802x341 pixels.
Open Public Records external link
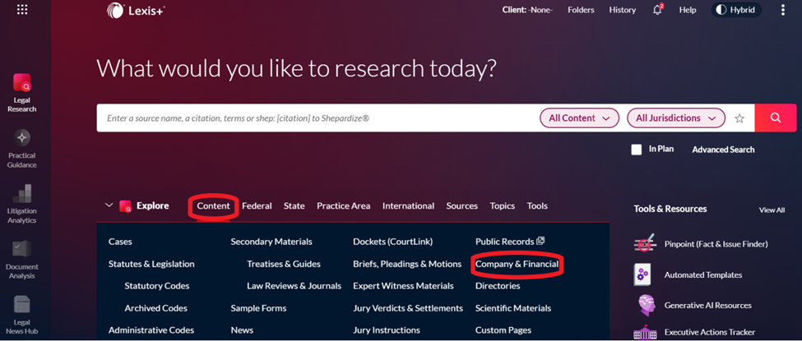[510, 242]
